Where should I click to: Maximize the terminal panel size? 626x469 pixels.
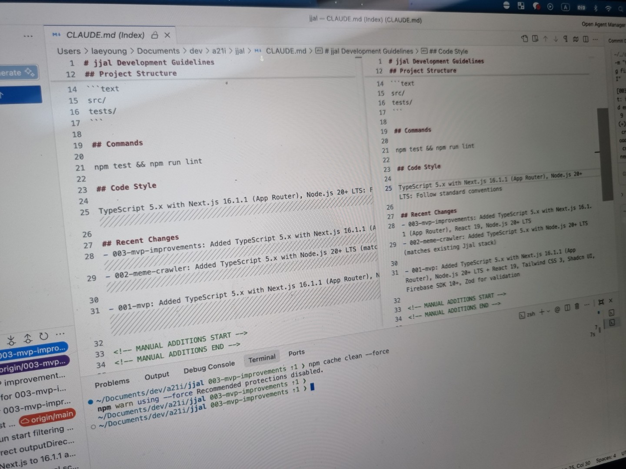point(601,302)
